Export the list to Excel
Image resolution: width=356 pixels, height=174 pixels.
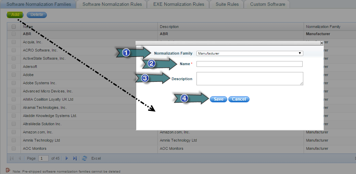point(96,158)
